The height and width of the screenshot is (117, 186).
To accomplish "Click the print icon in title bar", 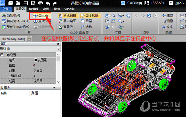I will point(41,3).
